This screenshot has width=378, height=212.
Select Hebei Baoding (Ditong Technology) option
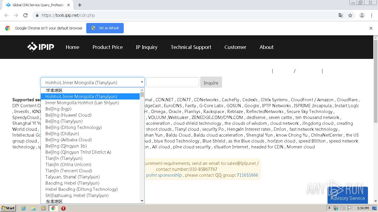pos(90,189)
